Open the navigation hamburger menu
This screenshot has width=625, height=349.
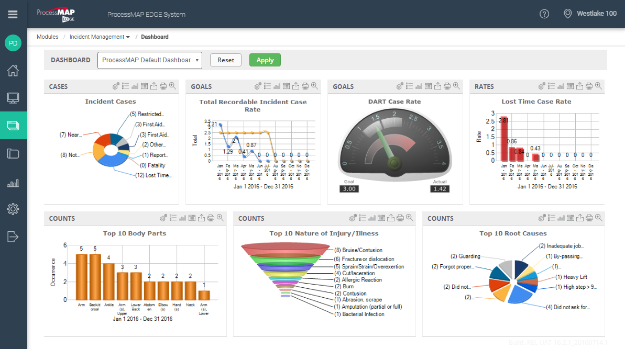13,14
